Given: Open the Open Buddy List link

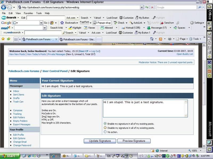Looking at the screenshot, I should tap(185, 54).
